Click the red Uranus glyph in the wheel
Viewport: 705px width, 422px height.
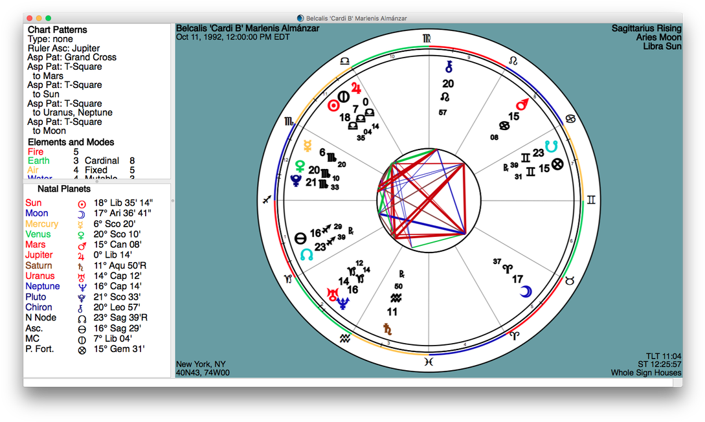click(332, 294)
